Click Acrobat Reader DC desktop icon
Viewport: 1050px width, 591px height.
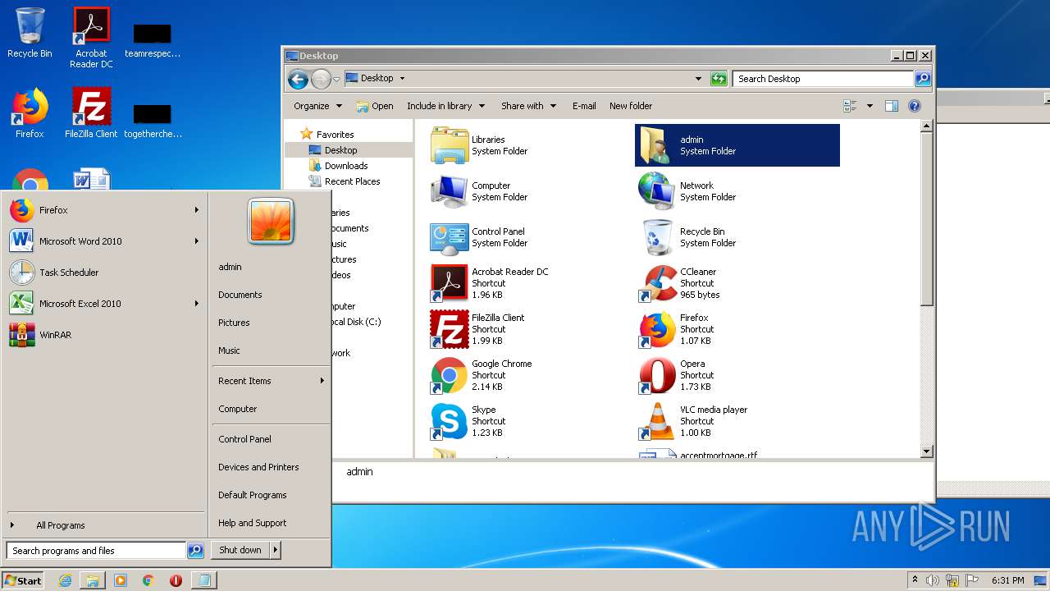[x=91, y=37]
